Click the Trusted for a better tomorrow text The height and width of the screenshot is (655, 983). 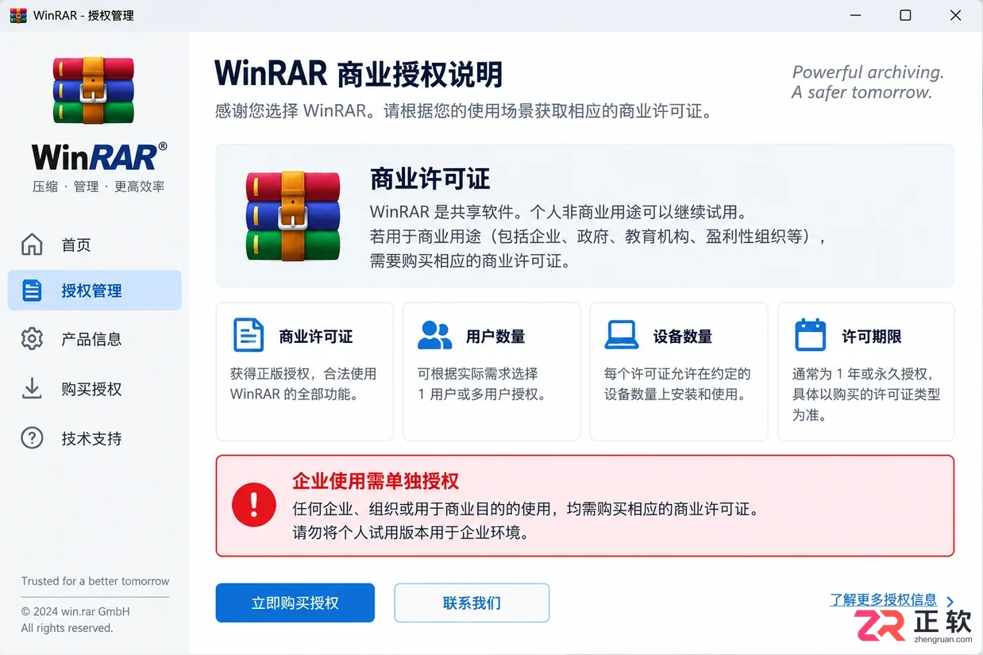pyautogui.click(x=95, y=581)
